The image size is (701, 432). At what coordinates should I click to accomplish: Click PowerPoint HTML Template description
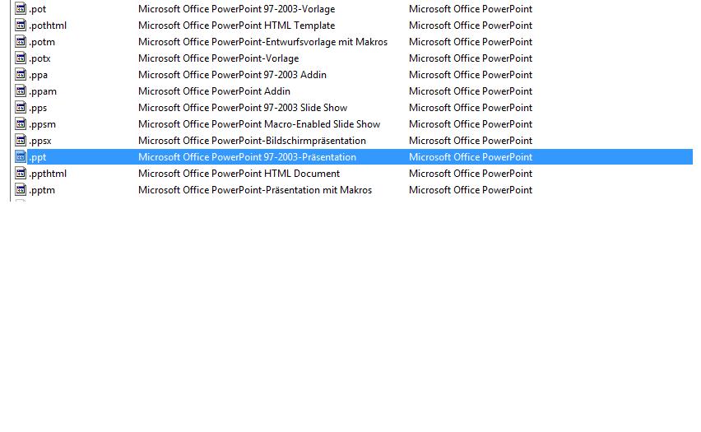[x=236, y=26]
